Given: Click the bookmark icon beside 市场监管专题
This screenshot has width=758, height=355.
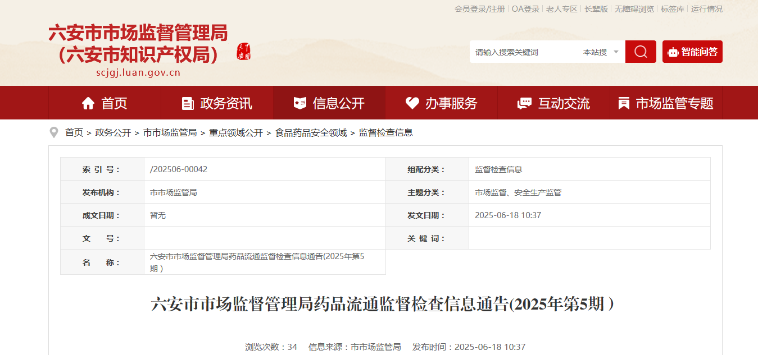Looking at the screenshot, I should (624, 103).
